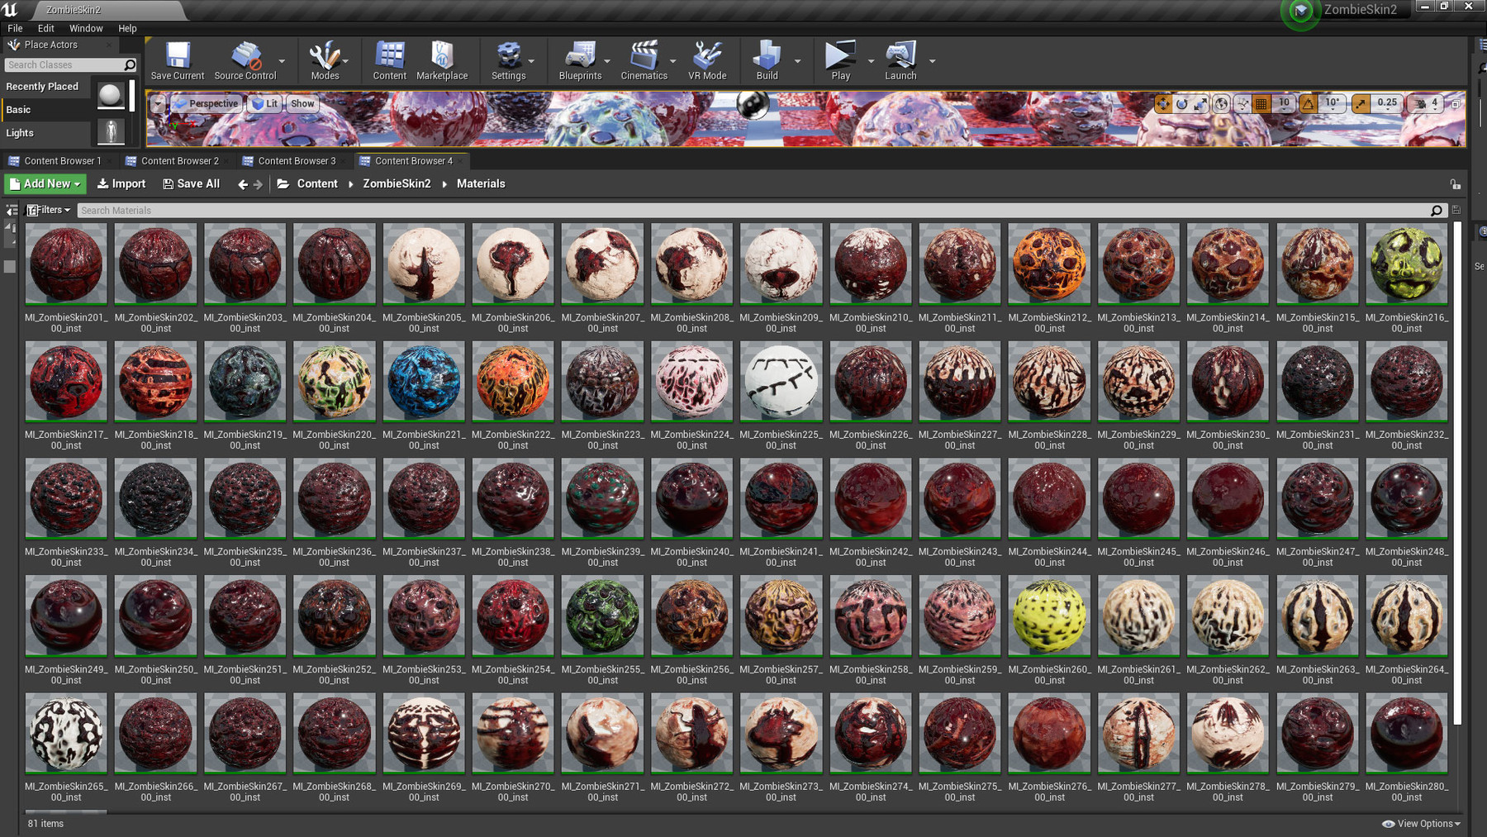This screenshot has width=1487, height=837.
Task: Open the Show flags dropdown
Action: pos(302,103)
